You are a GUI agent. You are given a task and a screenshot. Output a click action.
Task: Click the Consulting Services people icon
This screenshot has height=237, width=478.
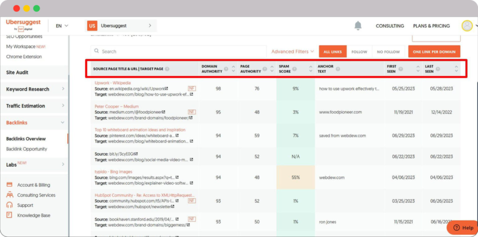tap(9, 195)
